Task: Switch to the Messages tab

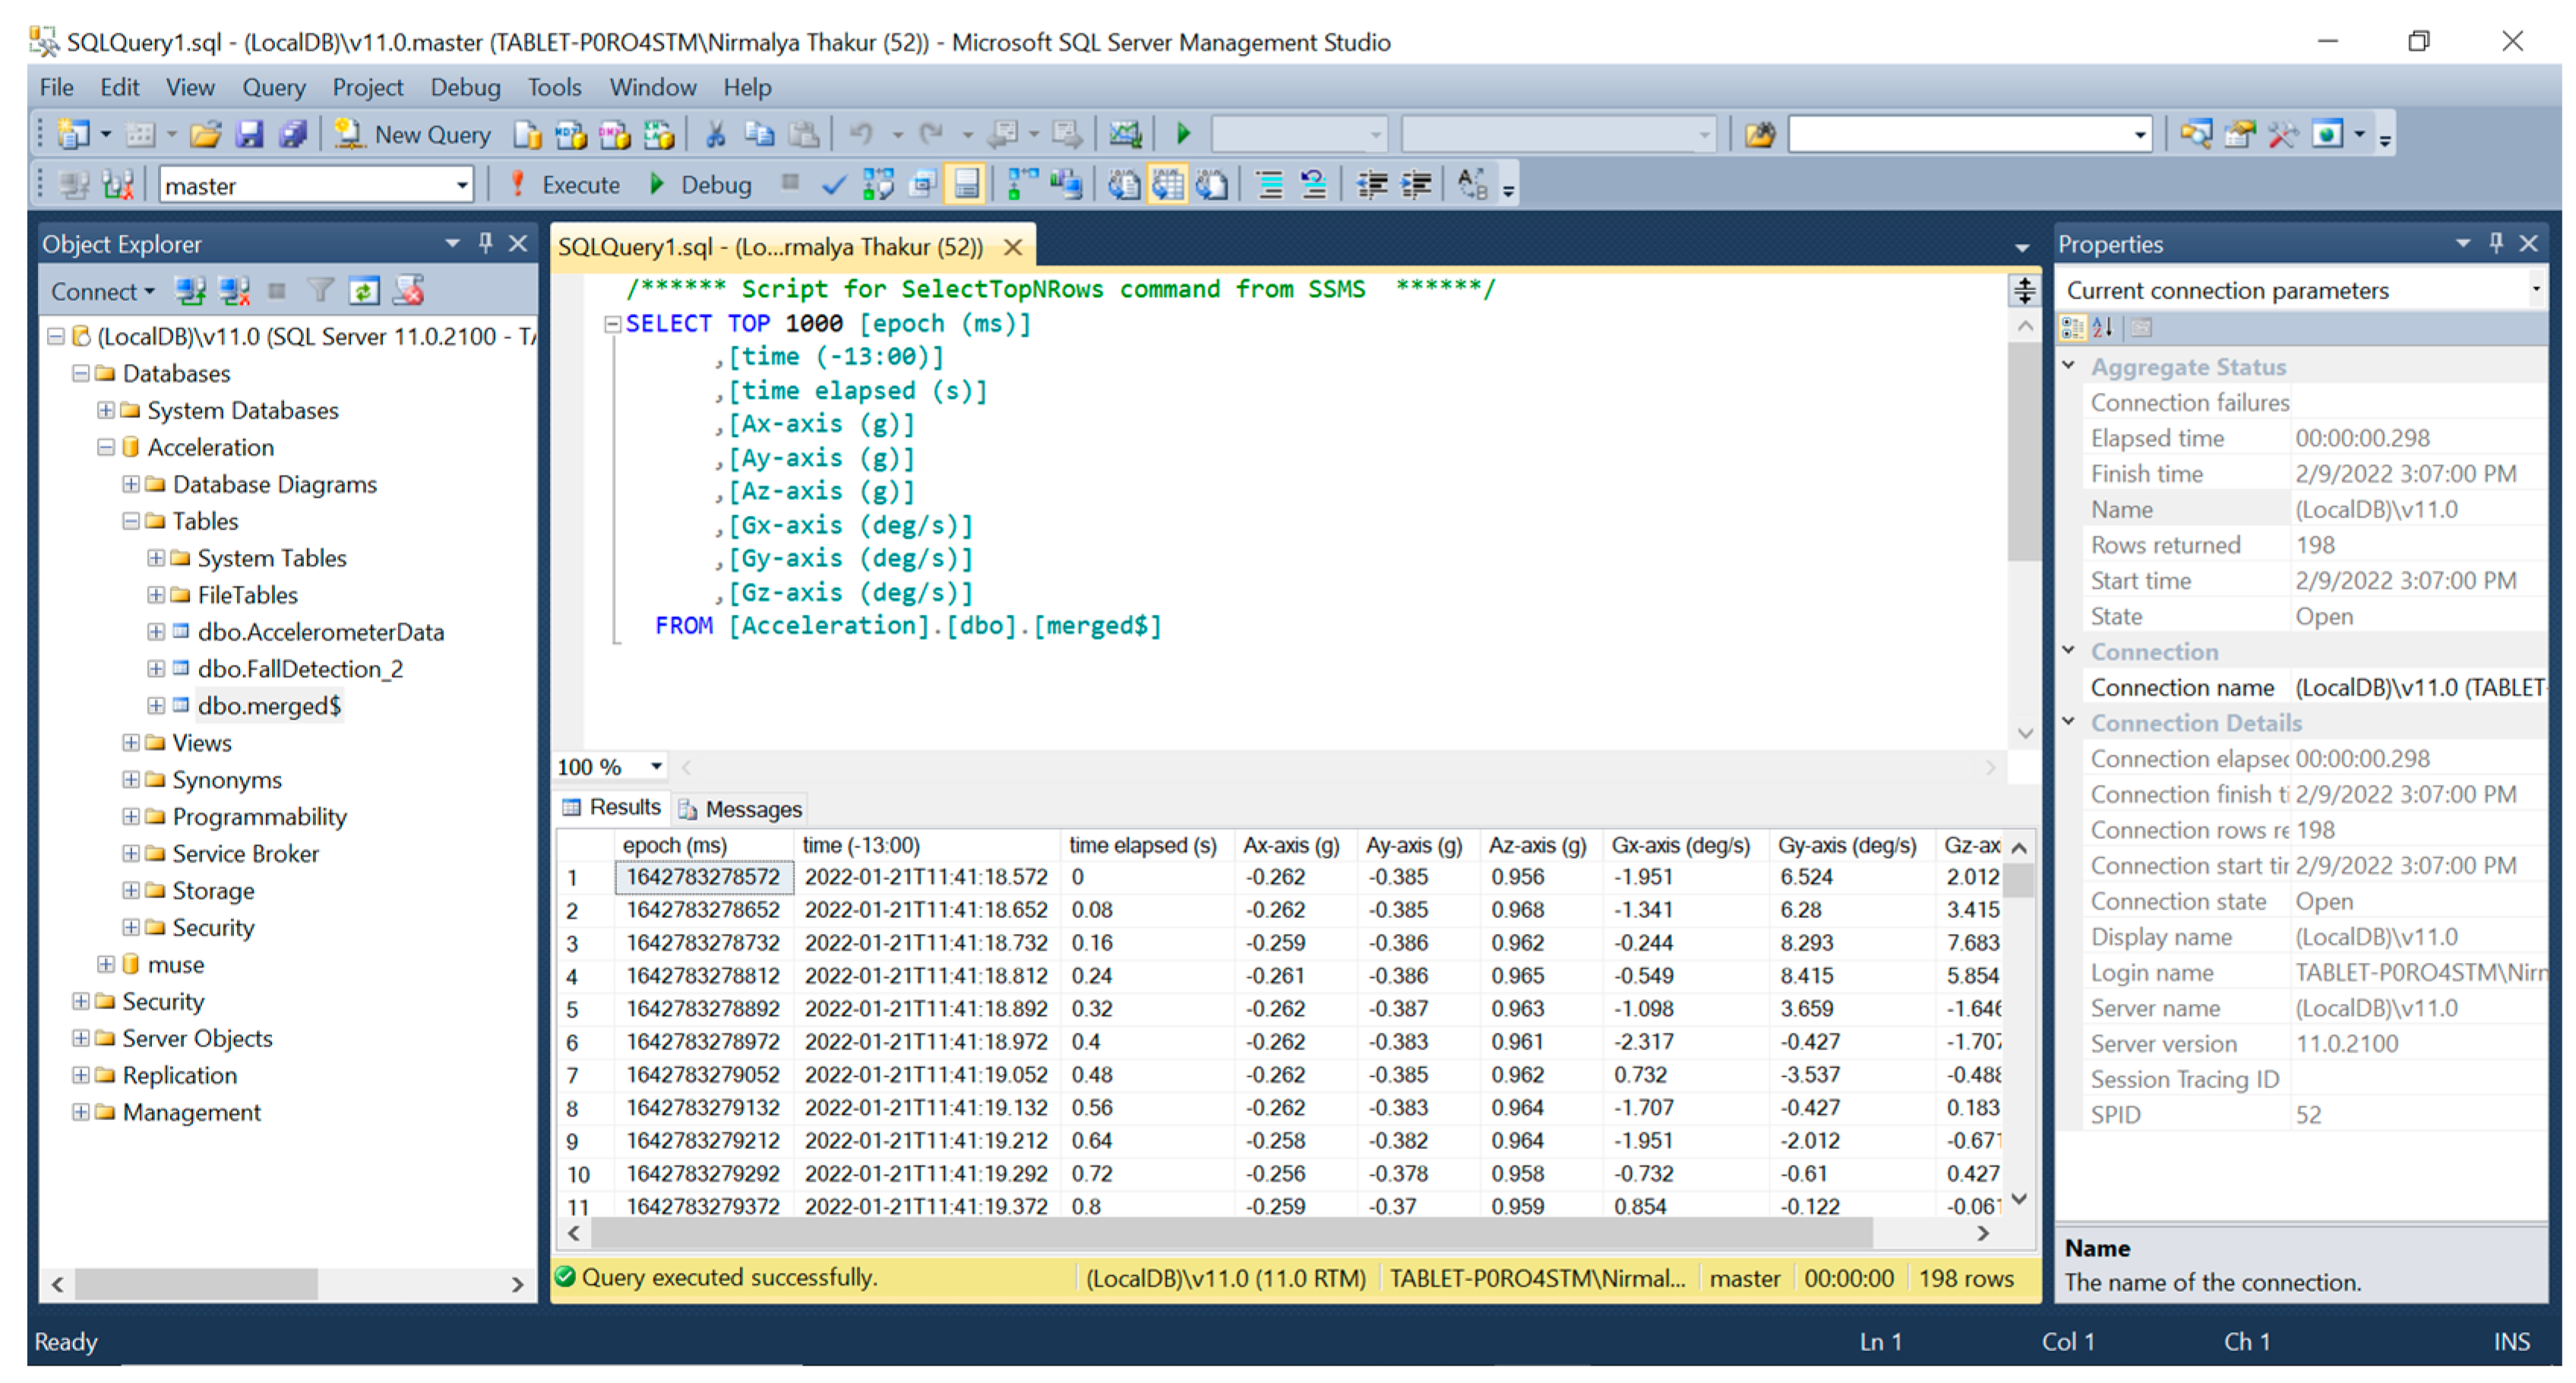Action: (x=741, y=809)
